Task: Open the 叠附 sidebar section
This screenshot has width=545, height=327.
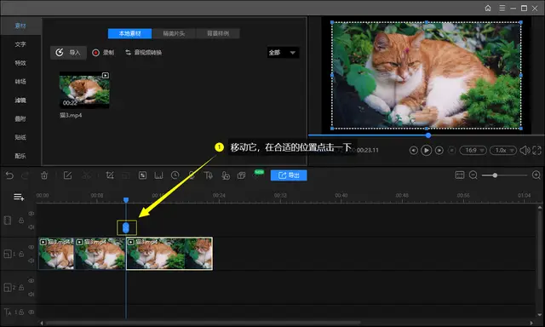Action: click(x=20, y=119)
